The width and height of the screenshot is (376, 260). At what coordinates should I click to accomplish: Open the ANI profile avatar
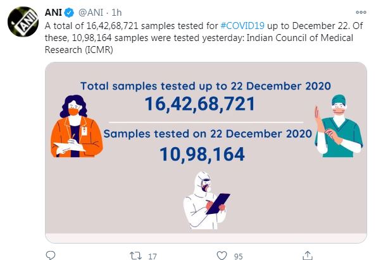(23, 21)
